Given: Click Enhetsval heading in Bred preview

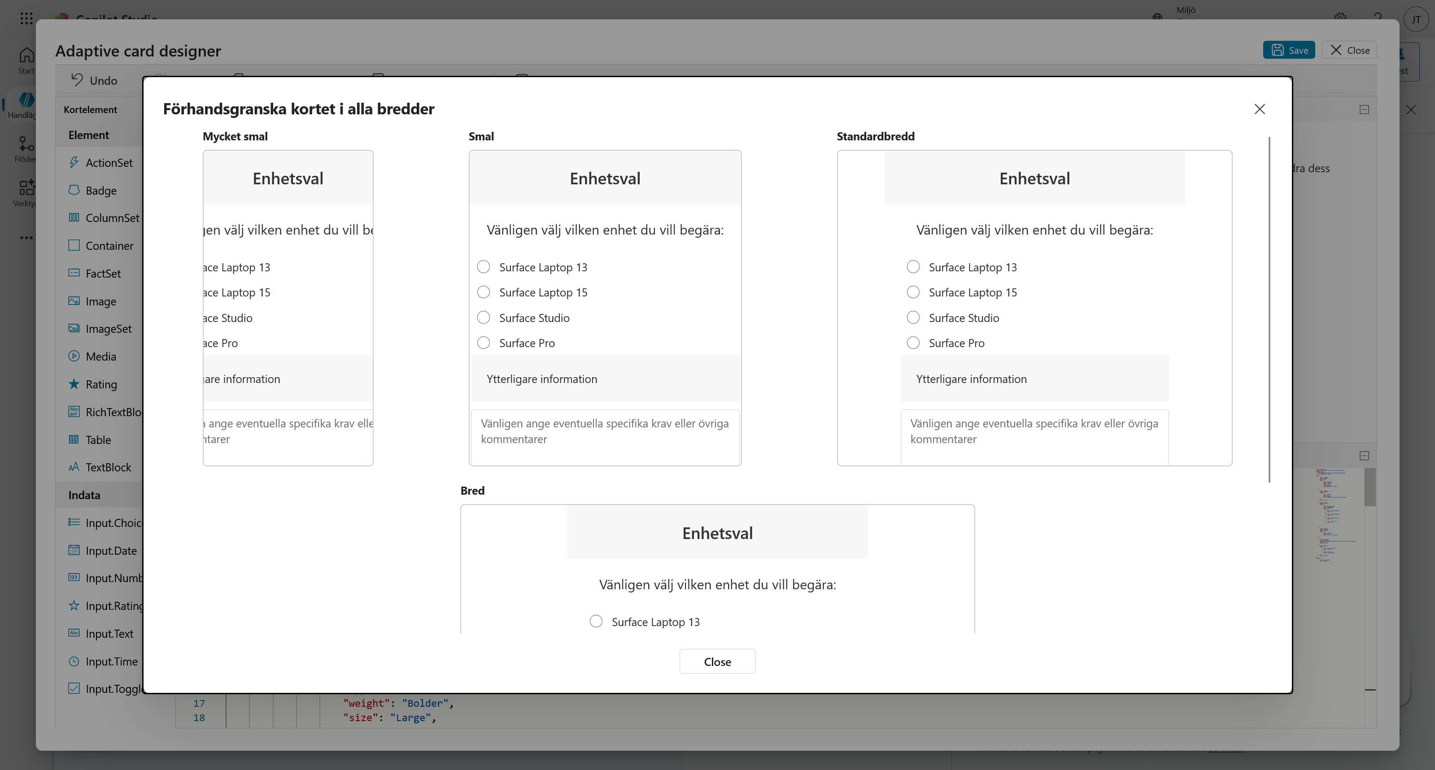Looking at the screenshot, I should (x=718, y=533).
